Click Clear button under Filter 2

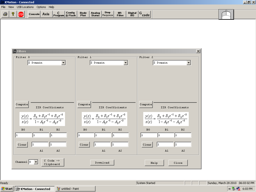147,144
